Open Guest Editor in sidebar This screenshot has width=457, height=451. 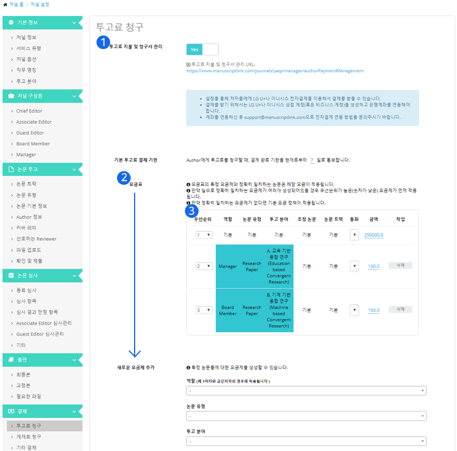pos(30,133)
